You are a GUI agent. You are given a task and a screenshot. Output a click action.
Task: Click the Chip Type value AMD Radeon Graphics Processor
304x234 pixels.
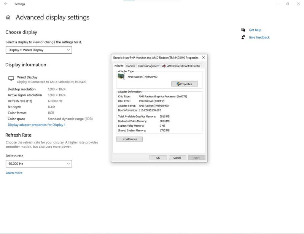163,96
